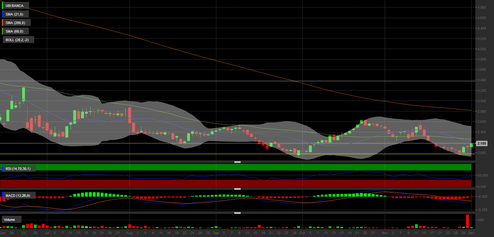This screenshot has width=494, height=237.
Task: Click the Aug date axis label
Action: (x=129, y=233)
